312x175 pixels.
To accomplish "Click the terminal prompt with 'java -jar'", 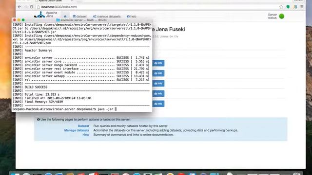I will coord(64,109).
